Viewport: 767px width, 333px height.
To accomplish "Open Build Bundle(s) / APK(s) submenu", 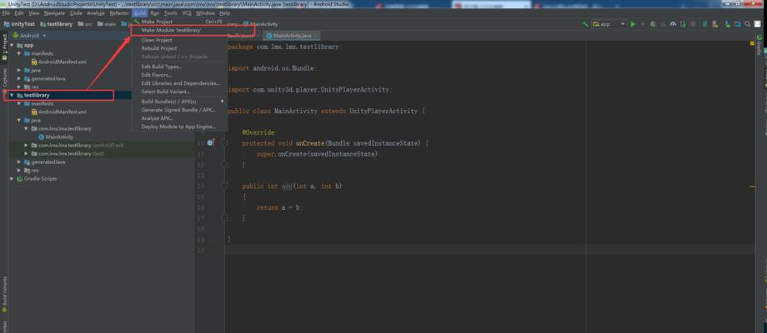I will tap(179, 102).
